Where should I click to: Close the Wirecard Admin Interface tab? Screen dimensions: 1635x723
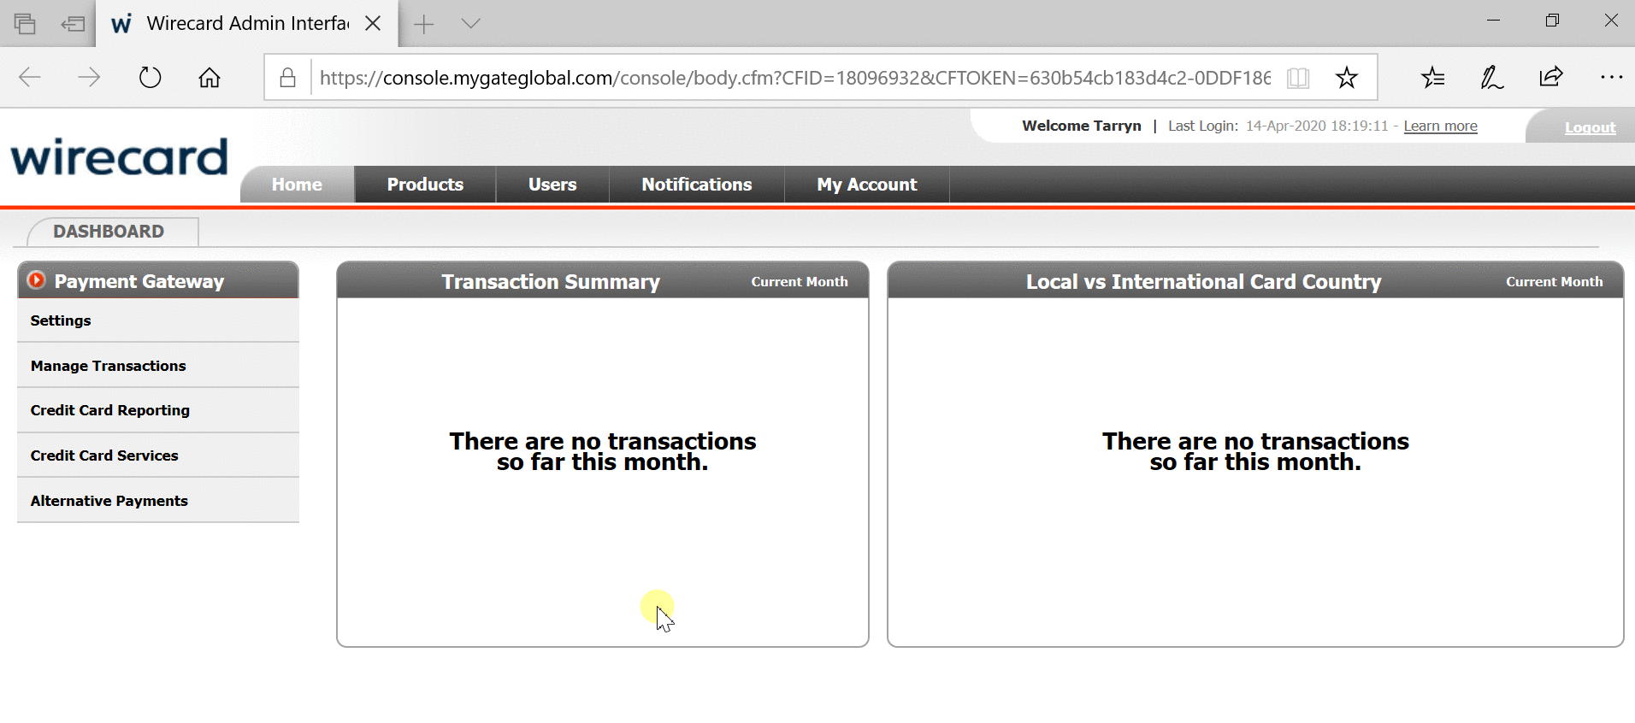click(373, 23)
